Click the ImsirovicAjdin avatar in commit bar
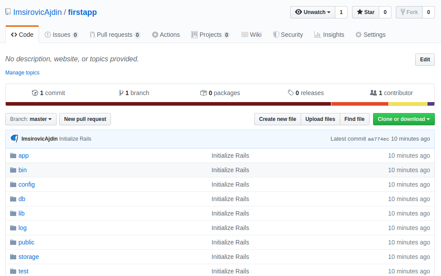 [14, 138]
